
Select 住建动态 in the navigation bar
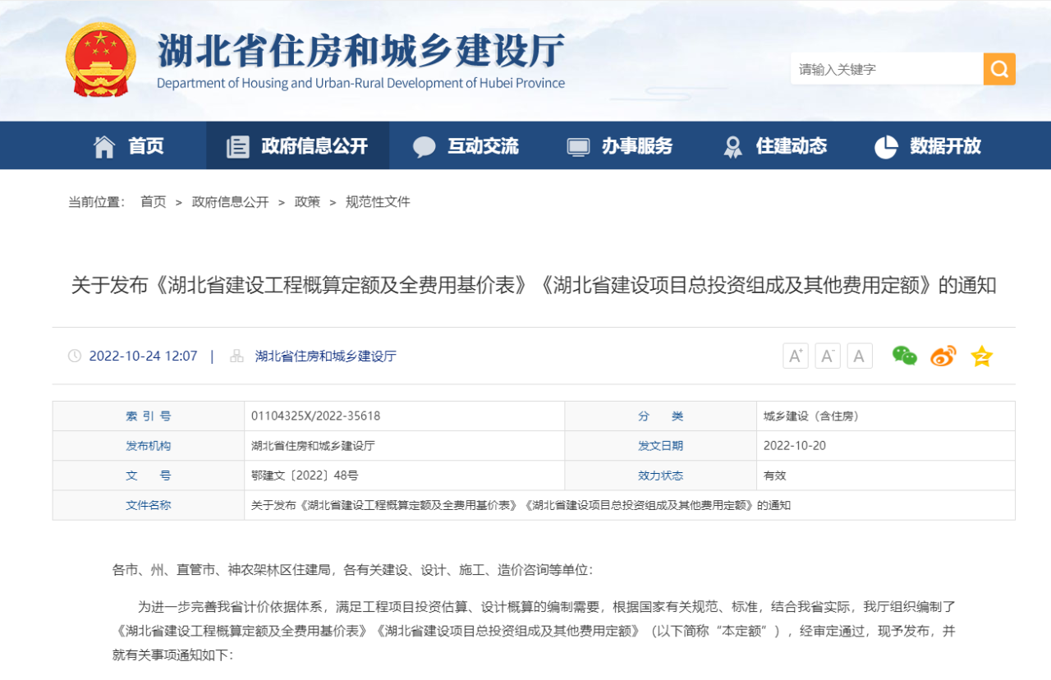(774, 146)
